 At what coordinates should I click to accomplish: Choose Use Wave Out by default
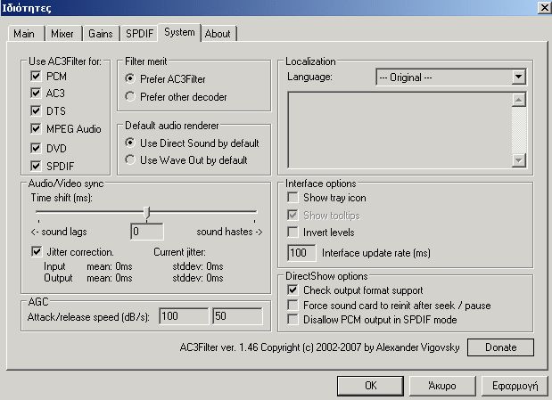131,160
